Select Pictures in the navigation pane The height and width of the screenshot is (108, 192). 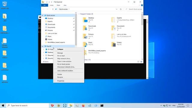50,30
